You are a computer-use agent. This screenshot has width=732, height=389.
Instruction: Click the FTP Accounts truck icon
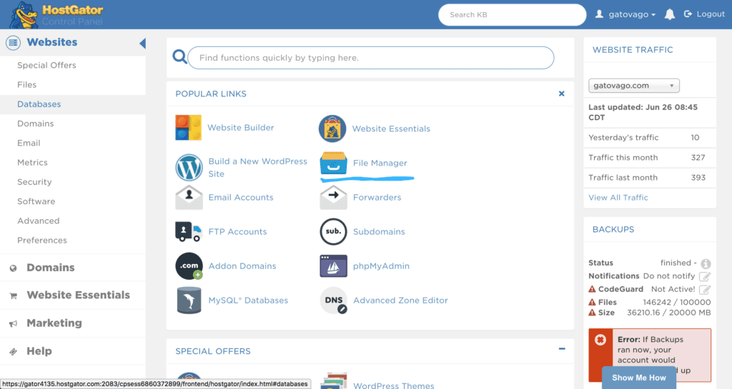[189, 231]
